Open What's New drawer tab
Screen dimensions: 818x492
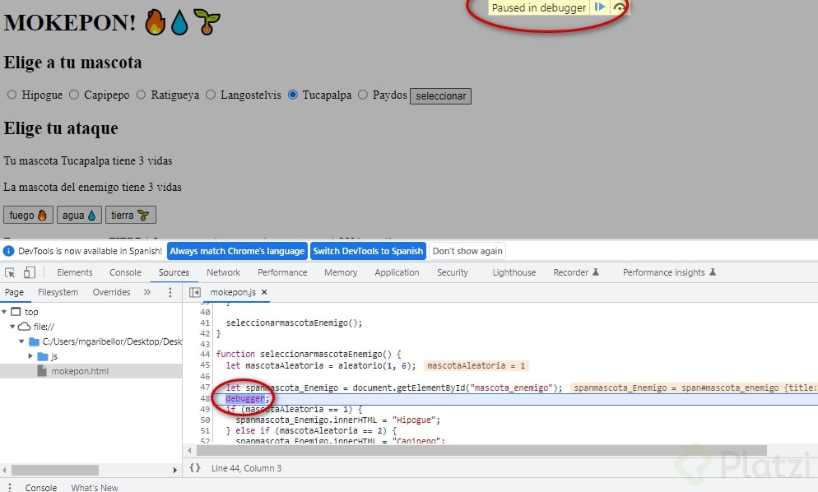click(95, 487)
